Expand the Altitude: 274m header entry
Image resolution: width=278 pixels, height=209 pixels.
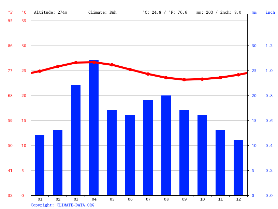(50, 12)
